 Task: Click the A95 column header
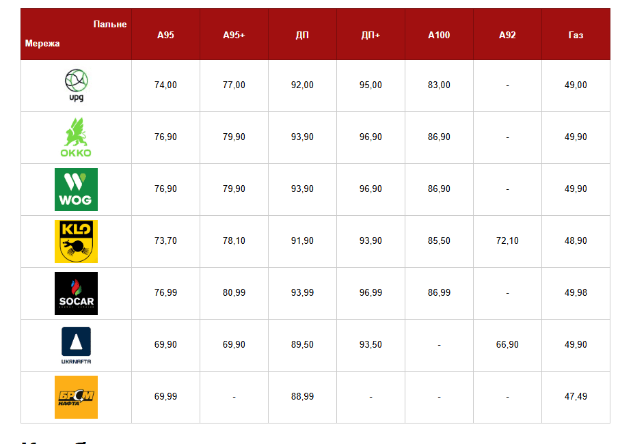[165, 35]
